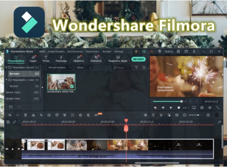This screenshot has height=167, width=227.
Task: Take a snapshot with the camera icon
Action: 202,108
